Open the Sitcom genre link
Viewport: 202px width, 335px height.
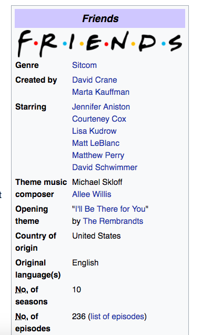tap(84, 65)
